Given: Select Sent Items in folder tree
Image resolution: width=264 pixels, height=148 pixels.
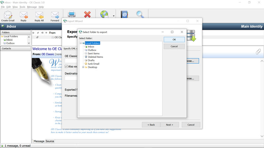Looking at the screenshot, I should click(94, 54).
